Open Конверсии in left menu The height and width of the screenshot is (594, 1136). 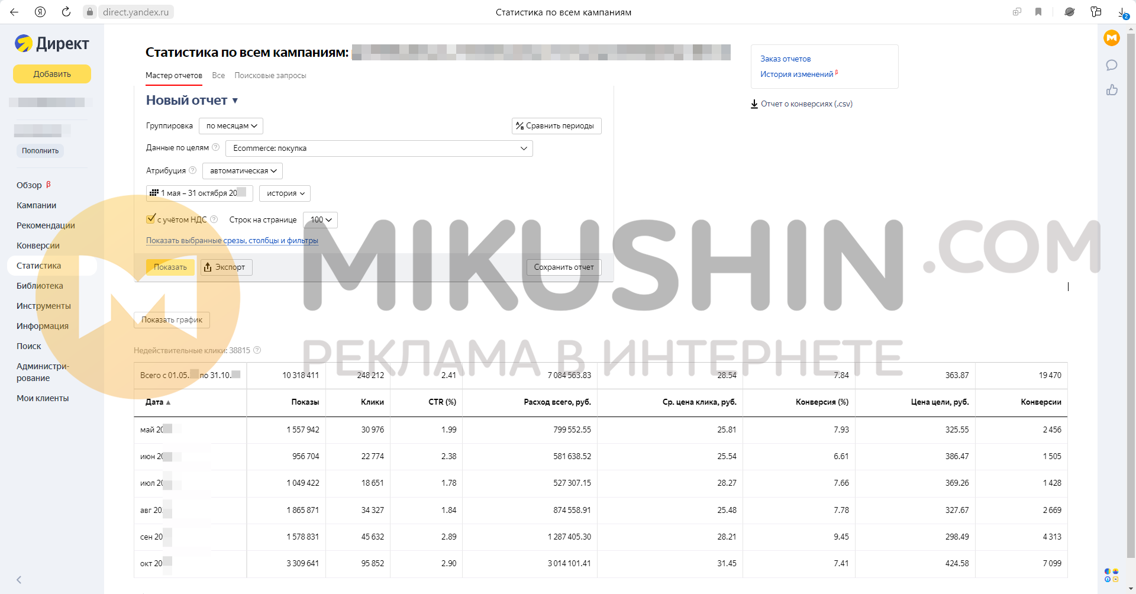pyautogui.click(x=38, y=246)
